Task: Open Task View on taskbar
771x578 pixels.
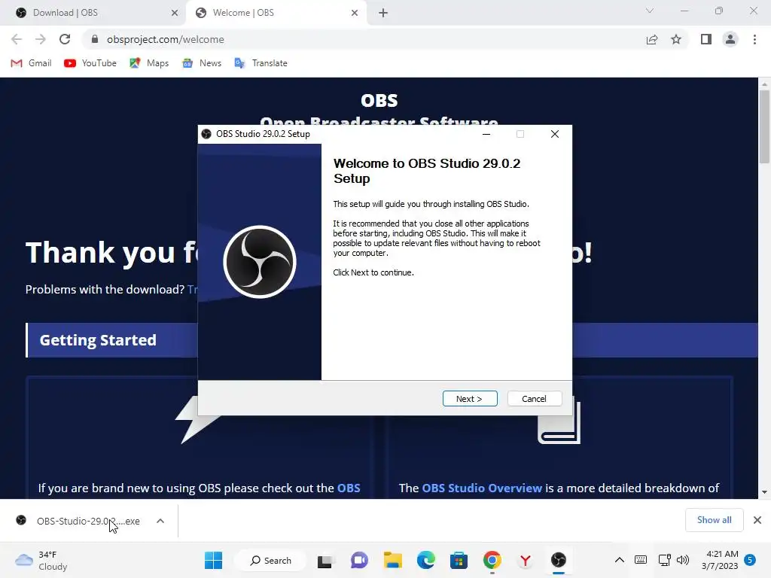Action: click(x=325, y=560)
